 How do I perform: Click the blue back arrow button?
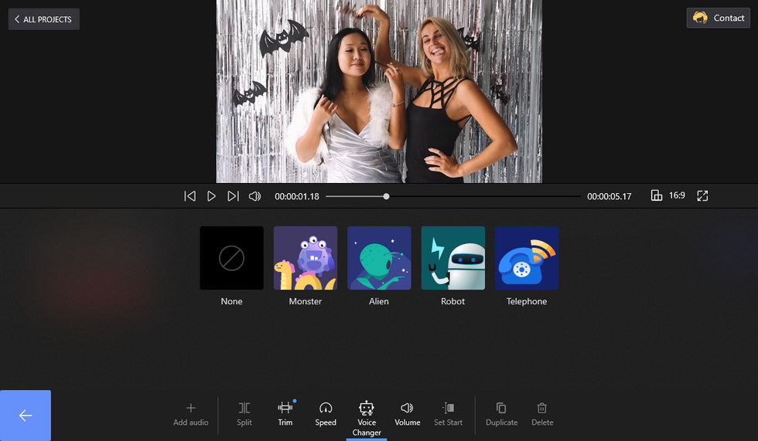25,416
